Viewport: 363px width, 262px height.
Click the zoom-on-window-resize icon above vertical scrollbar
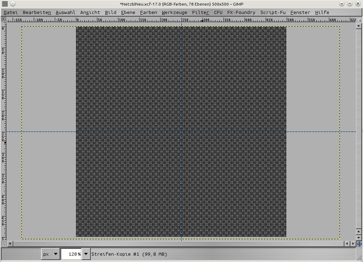(359, 20)
